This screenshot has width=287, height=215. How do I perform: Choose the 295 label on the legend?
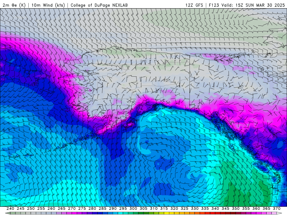(123, 209)
